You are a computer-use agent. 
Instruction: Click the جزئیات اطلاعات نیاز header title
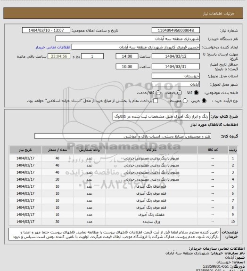tap(219, 14)
